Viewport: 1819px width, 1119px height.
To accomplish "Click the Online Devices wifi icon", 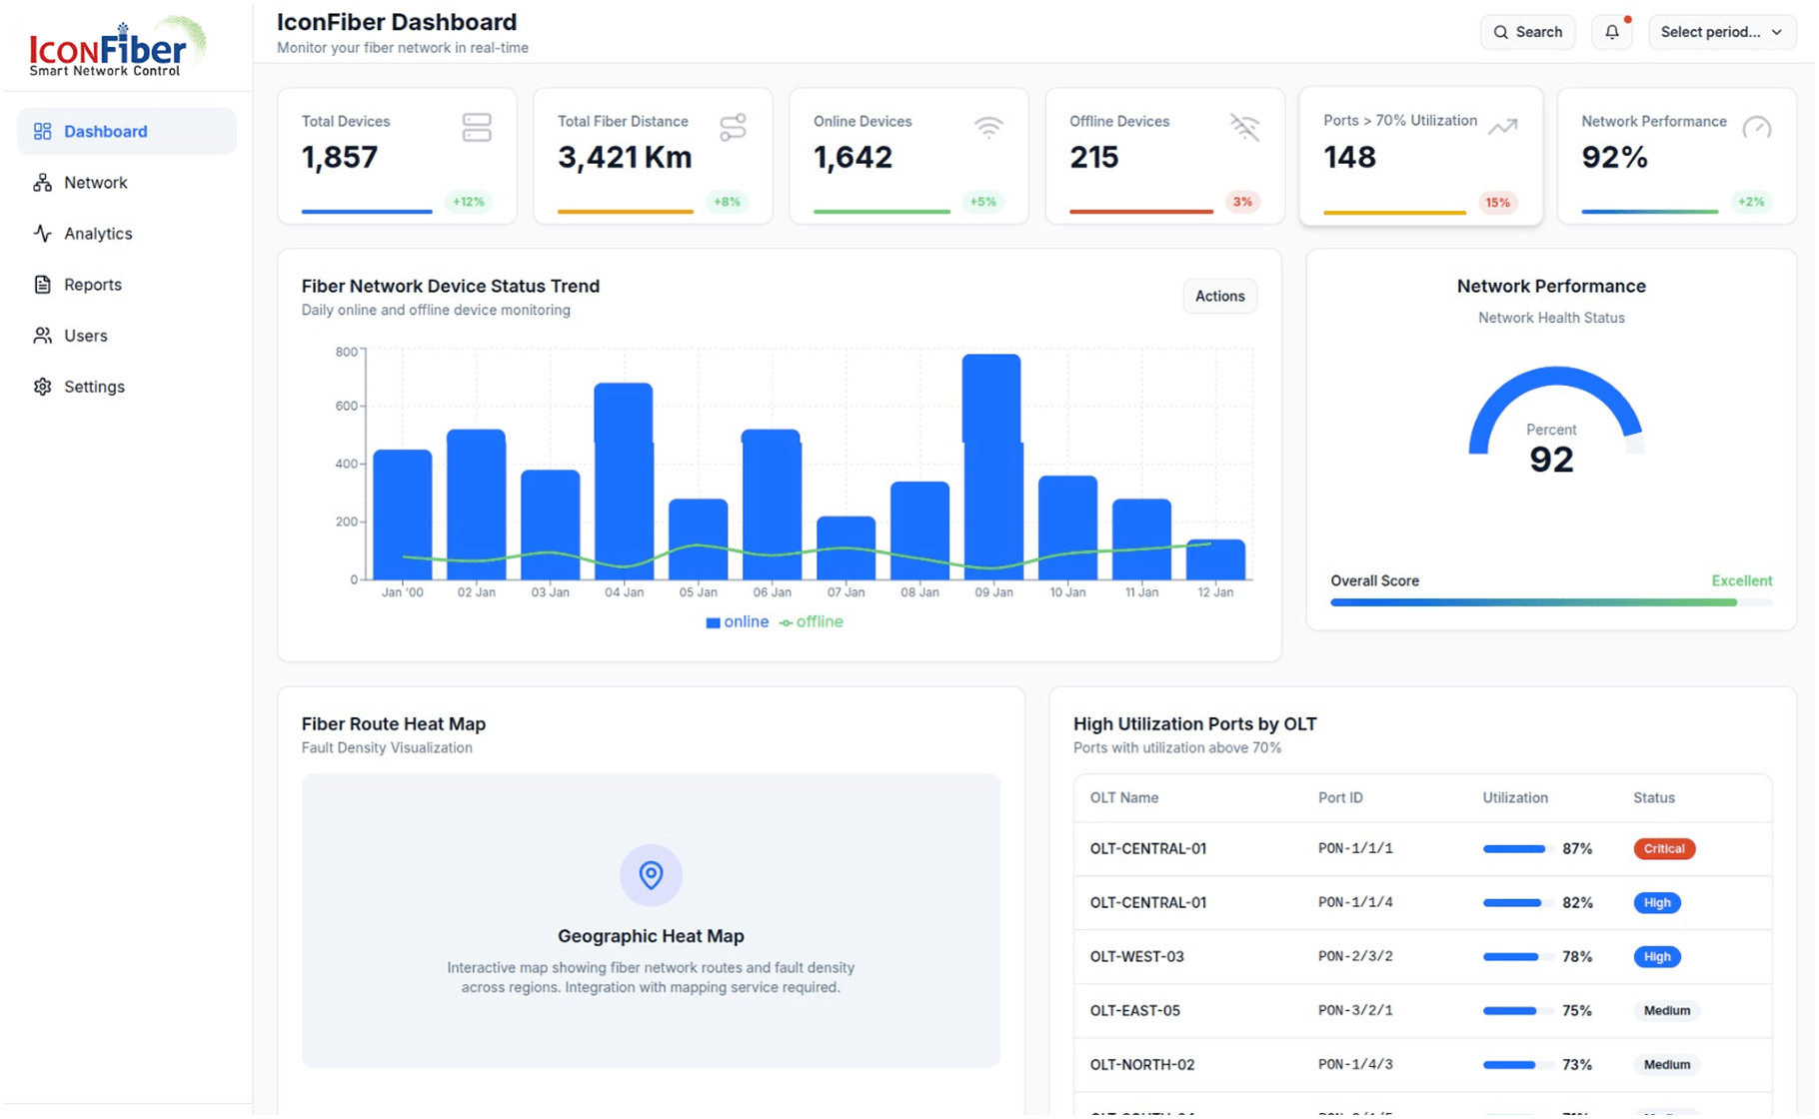I will coord(988,127).
